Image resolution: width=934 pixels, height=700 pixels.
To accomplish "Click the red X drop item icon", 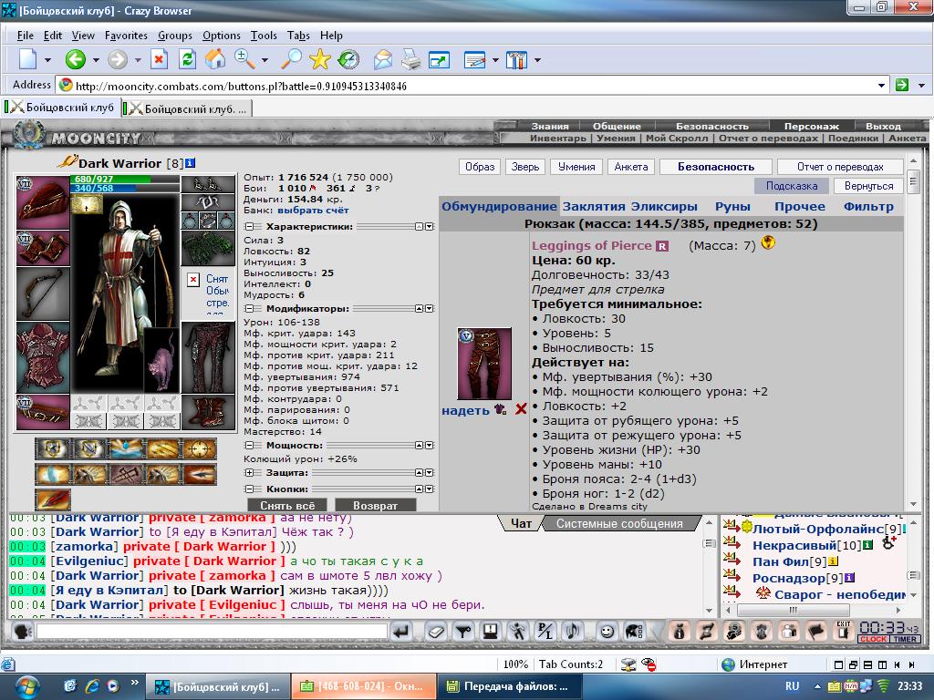I will pyautogui.click(x=521, y=409).
